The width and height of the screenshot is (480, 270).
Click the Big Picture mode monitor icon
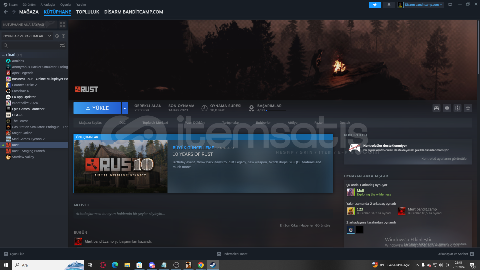point(450,5)
